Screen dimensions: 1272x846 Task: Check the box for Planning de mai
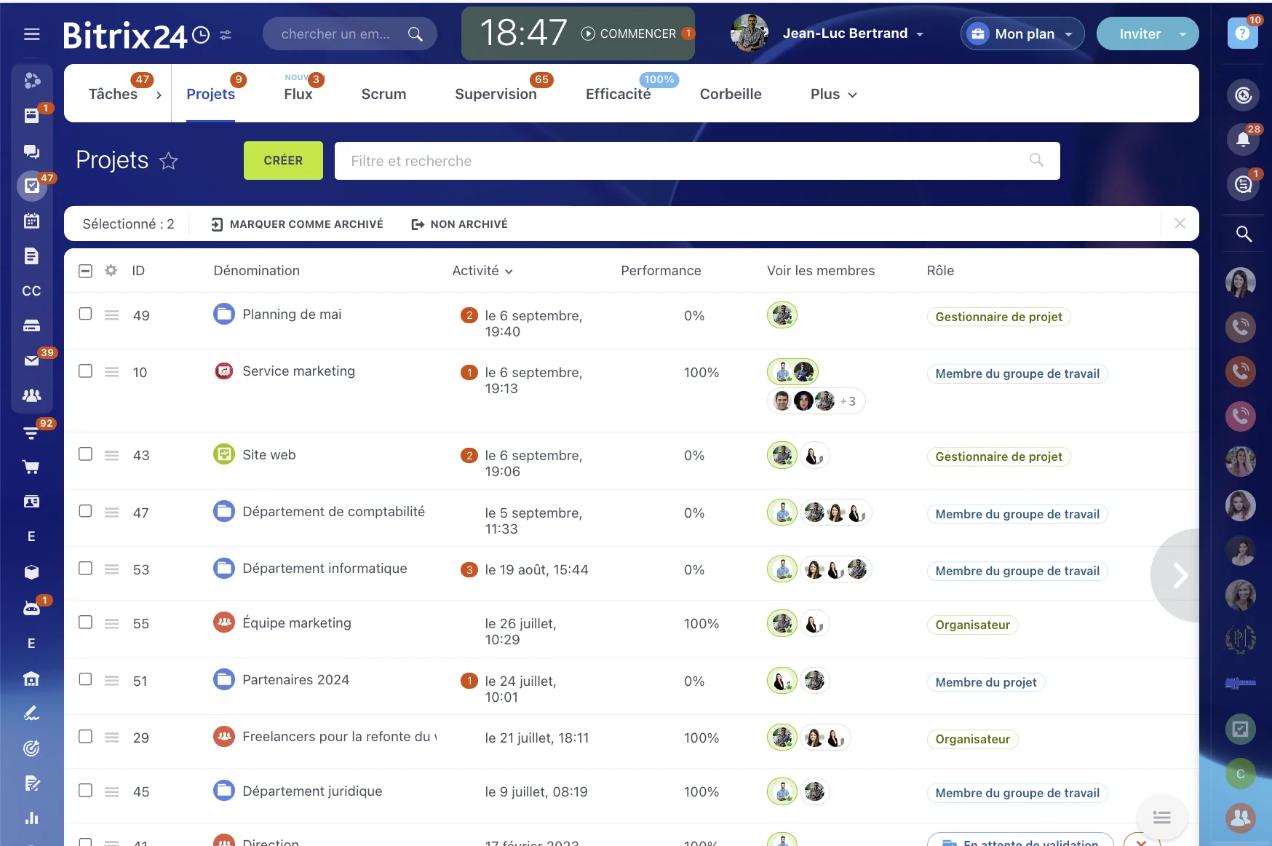click(x=85, y=314)
